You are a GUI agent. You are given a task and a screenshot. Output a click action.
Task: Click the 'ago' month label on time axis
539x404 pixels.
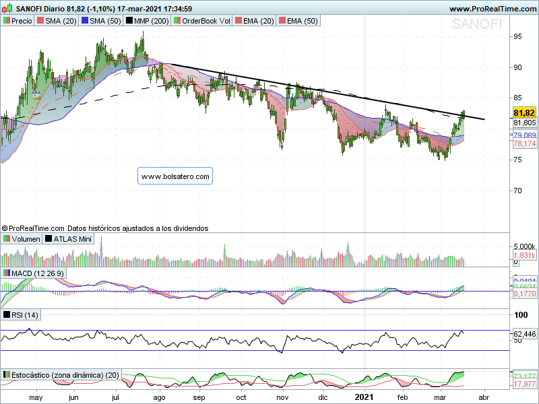pyautogui.click(x=159, y=398)
